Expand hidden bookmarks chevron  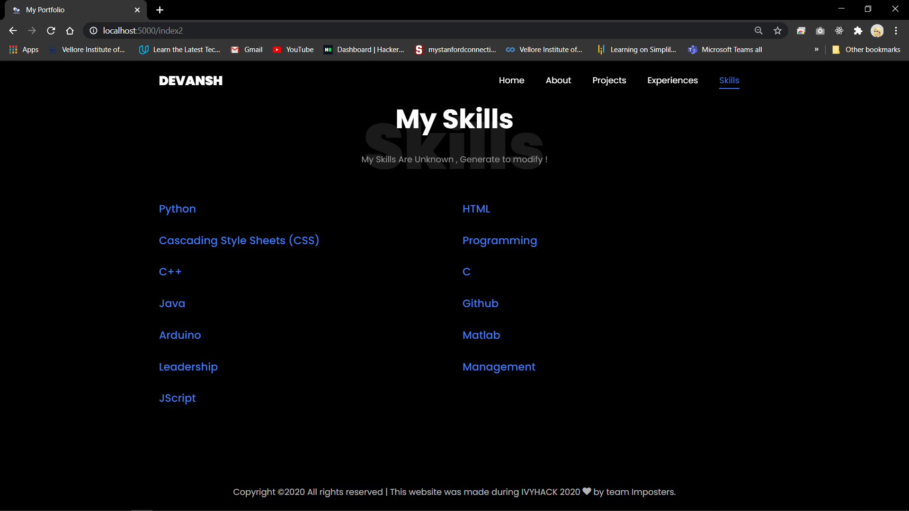[x=816, y=49]
